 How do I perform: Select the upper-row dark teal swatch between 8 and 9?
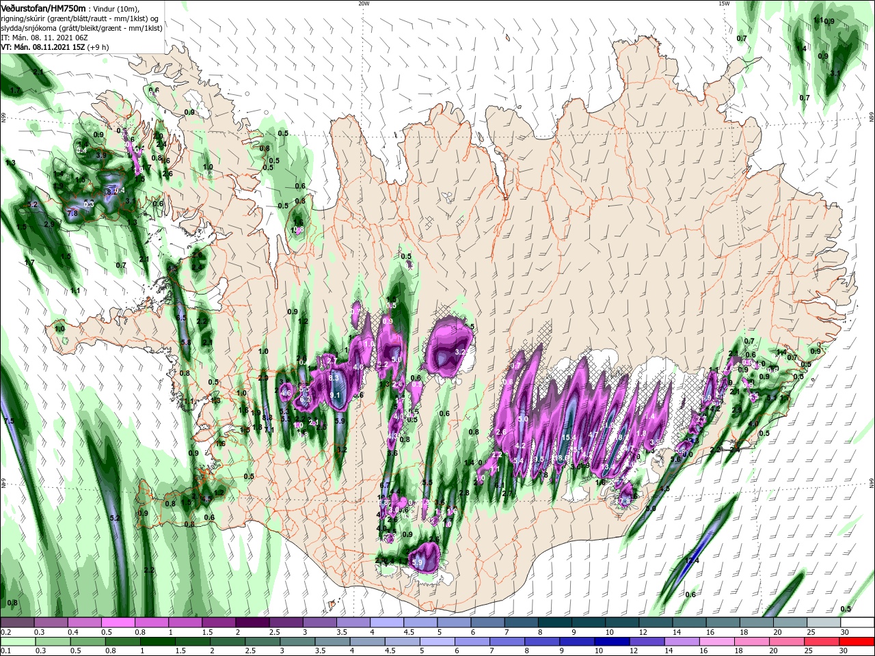[555, 623]
